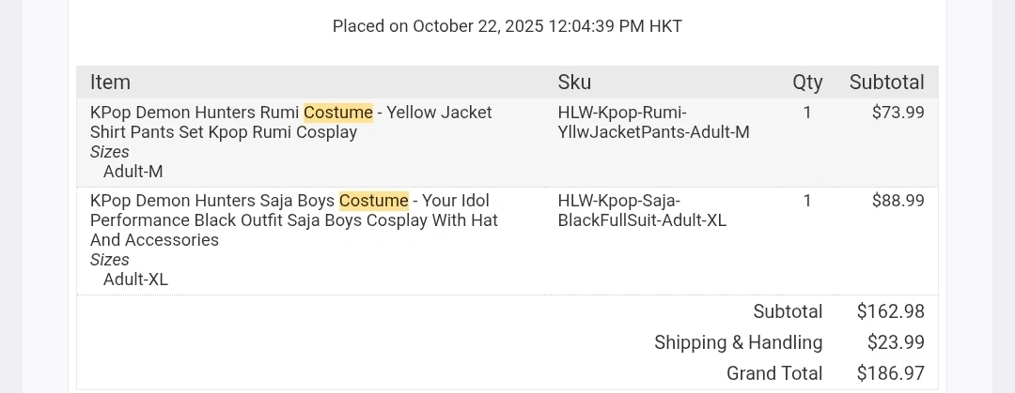
Task: Click the $162.98 order subtotal amount
Action: [890, 311]
